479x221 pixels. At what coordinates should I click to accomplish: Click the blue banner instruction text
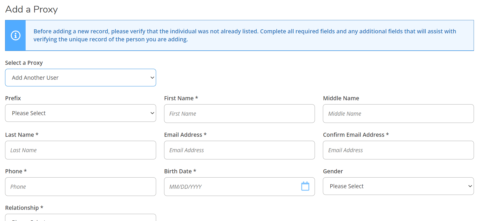[x=244, y=35]
